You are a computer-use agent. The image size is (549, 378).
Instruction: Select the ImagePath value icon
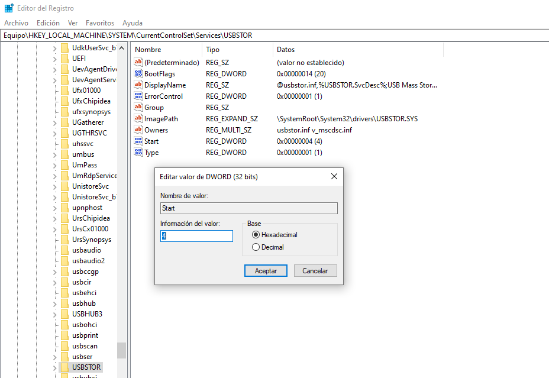point(139,119)
